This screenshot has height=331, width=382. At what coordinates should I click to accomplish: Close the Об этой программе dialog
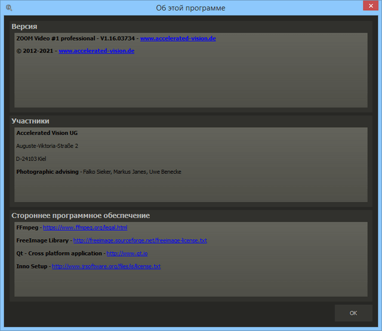pos(371,5)
